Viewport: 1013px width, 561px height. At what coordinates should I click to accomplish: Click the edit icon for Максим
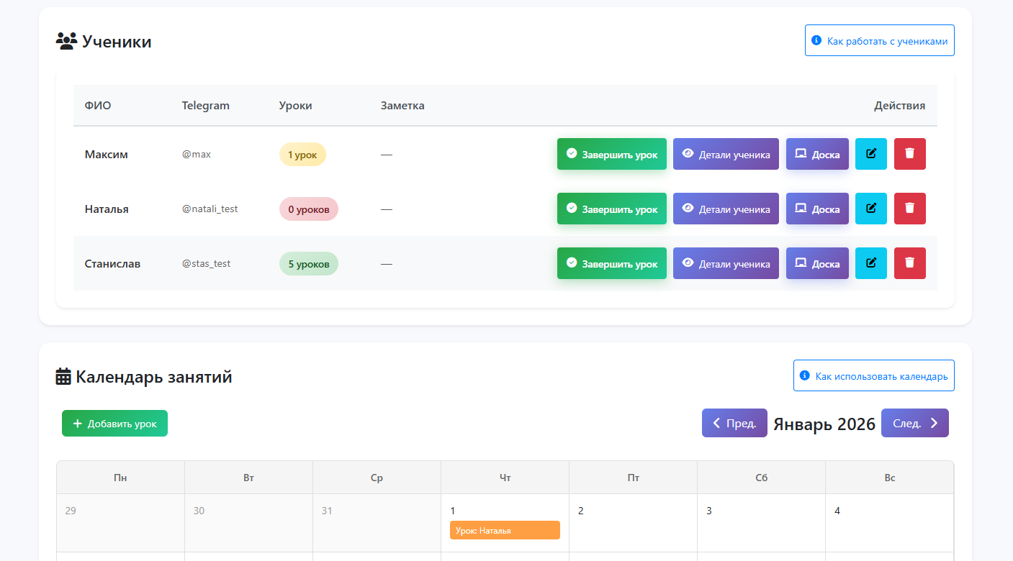tap(870, 154)
